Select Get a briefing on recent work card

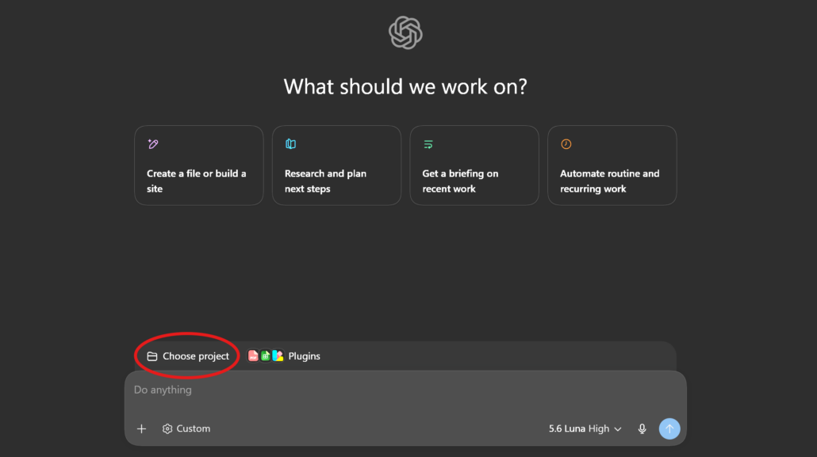pyautogui.click(x=474, y=165)
